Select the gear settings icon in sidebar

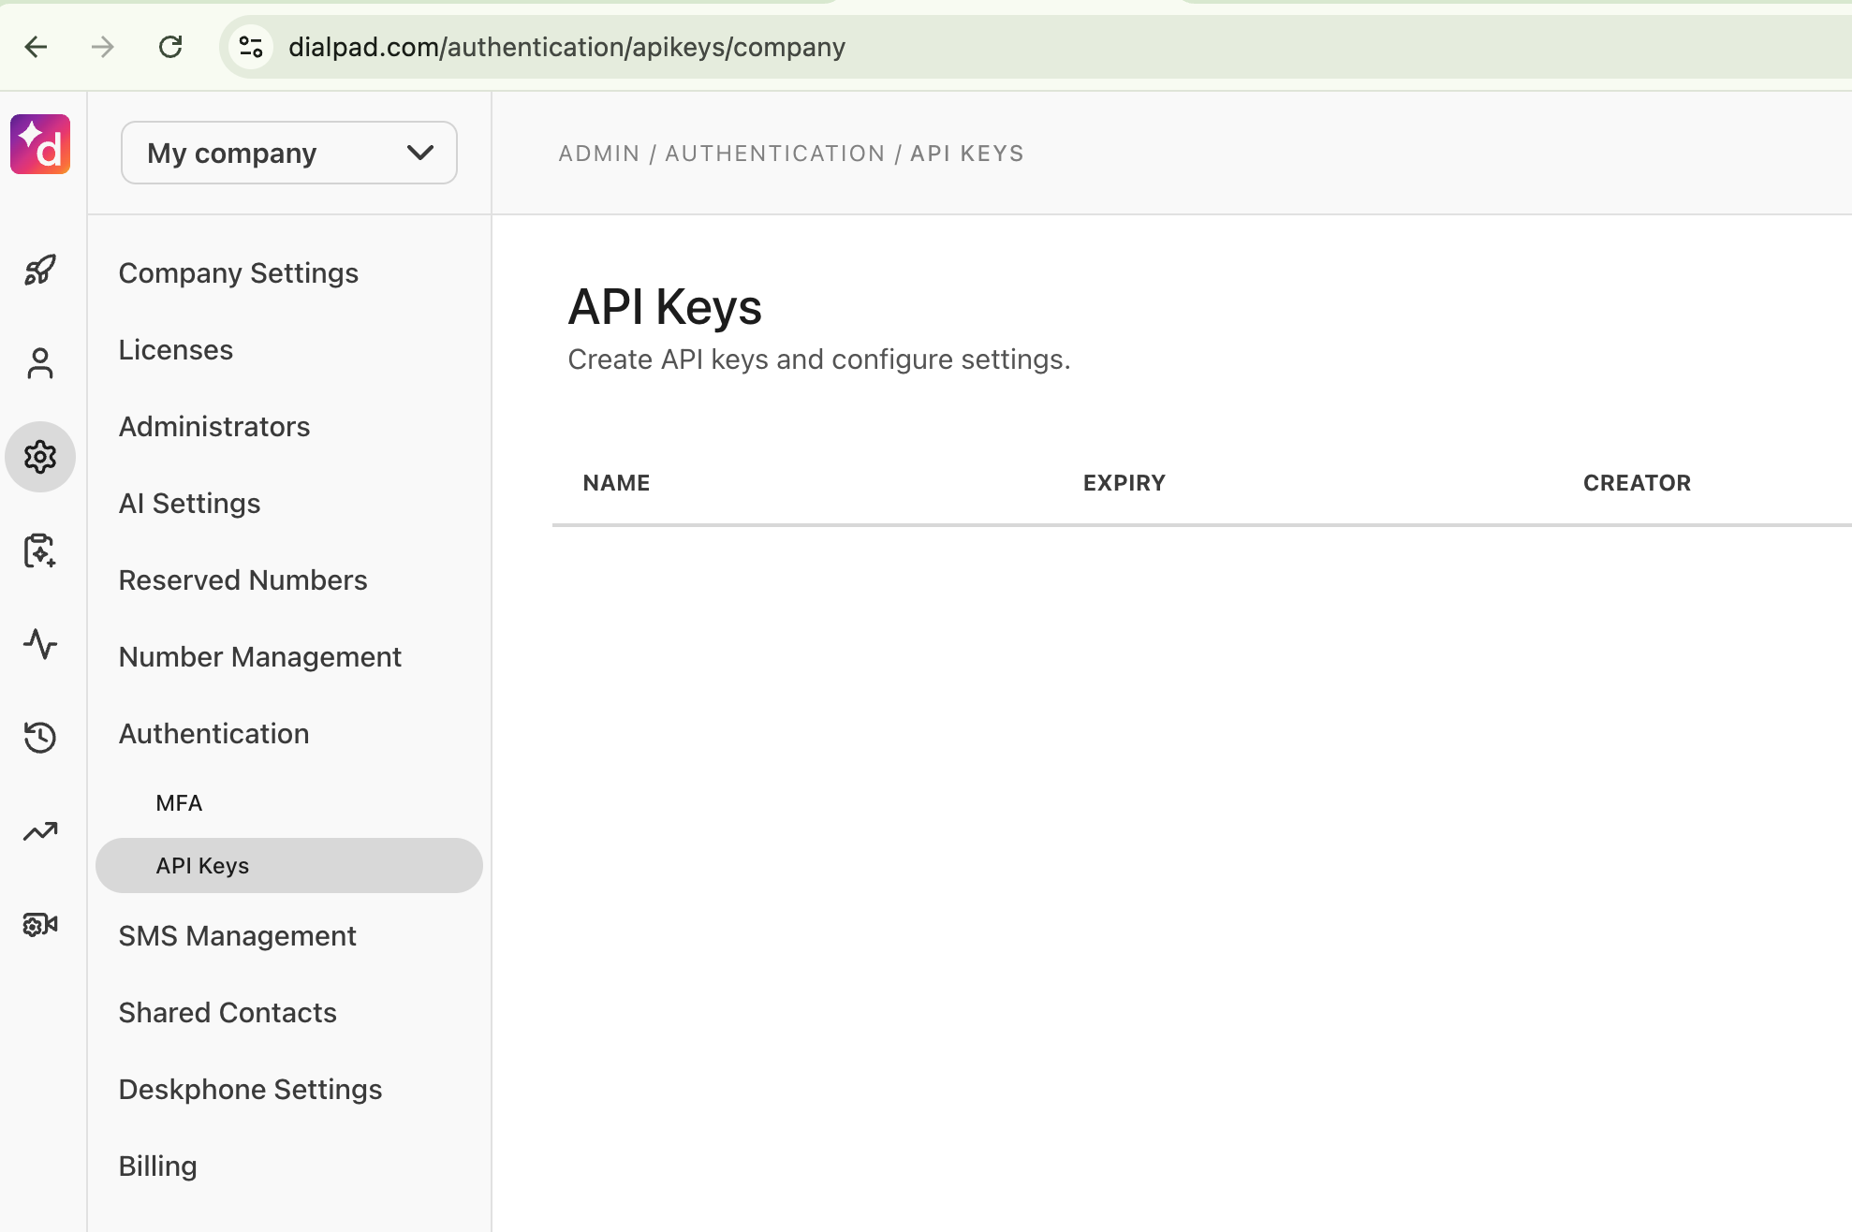pyautogui.click(x=40, y=457)
